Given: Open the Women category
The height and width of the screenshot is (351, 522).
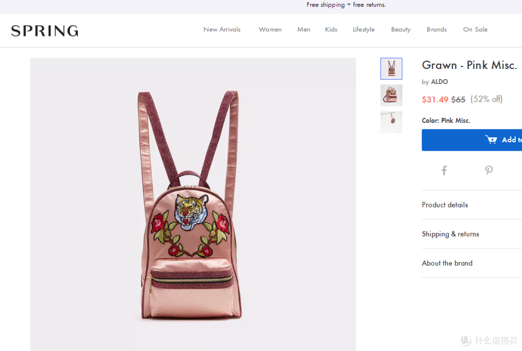Looking at the screenshot, I should click(270, 29).
